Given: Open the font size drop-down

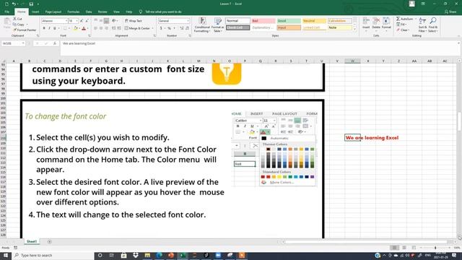Looking at the screenshot, I should coord(77,21).
